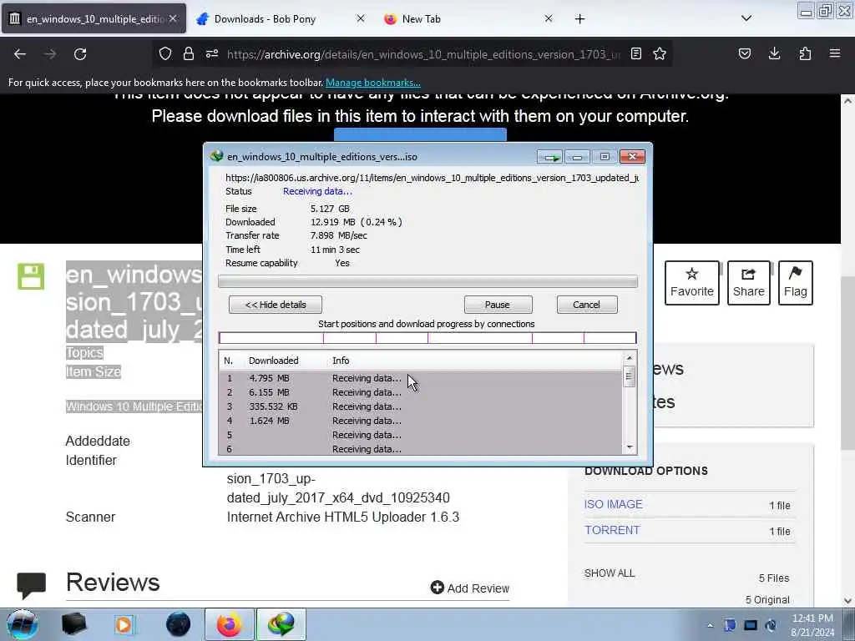Viewport: 855px width, 641px height.
Task: Share this archive item
Action: tap(749, 283)
